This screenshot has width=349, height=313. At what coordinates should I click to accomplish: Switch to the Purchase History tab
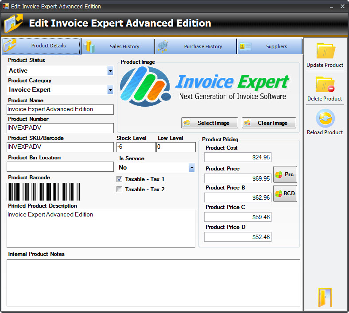pos(196,46)
